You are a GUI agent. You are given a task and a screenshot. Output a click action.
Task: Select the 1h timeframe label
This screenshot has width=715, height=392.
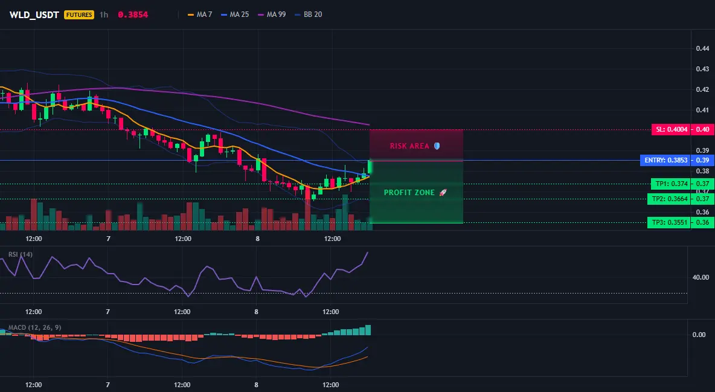click(x=104, y=14)
